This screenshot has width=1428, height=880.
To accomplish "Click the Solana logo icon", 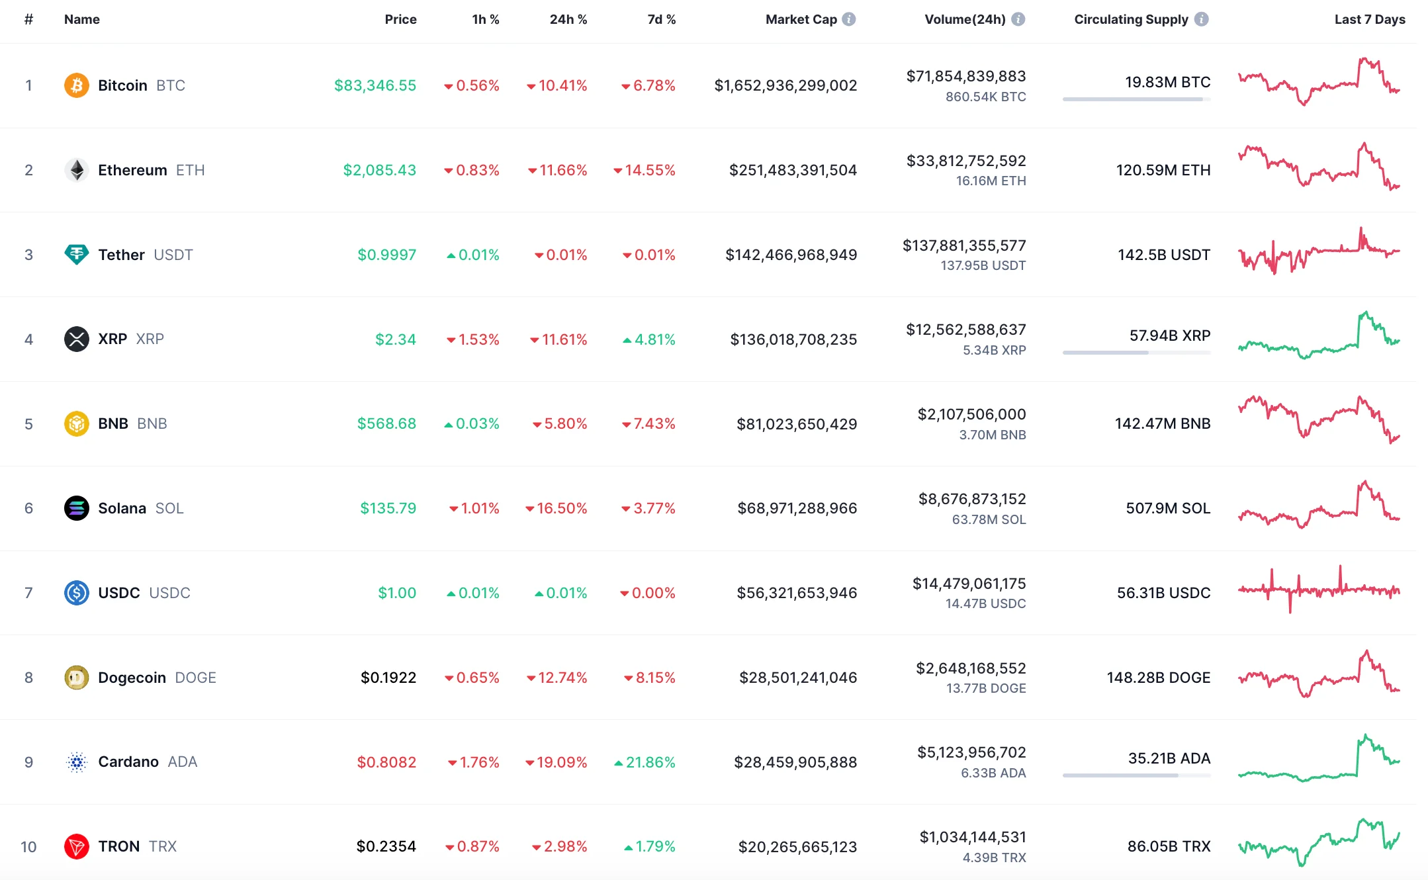I will click(x=77, y=508).
